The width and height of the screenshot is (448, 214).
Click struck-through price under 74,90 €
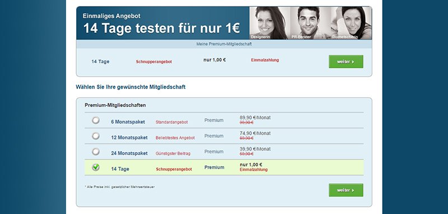(x=246, y=138)
